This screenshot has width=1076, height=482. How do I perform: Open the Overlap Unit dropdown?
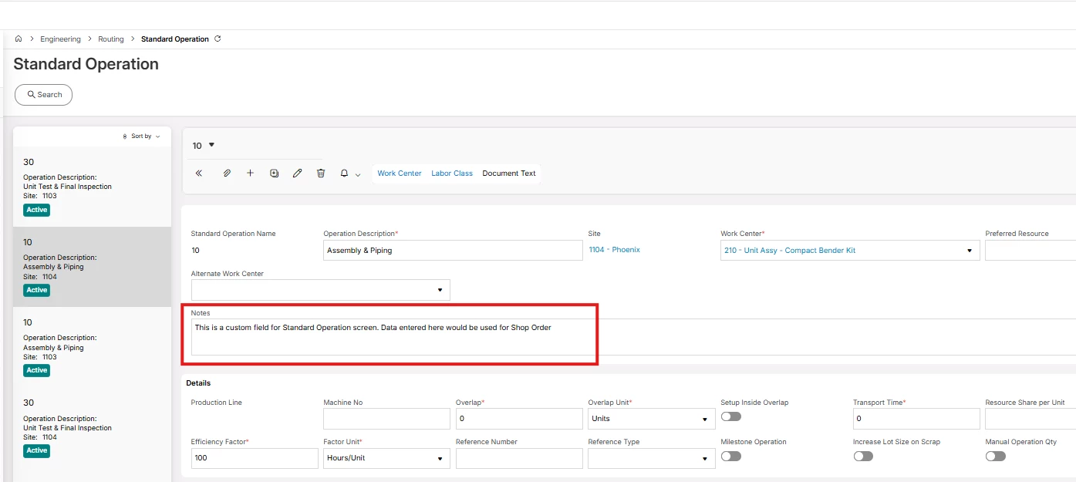[705, 419]
